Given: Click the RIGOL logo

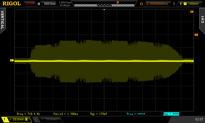Looking at the screenshot, I should (x=12, y=4).
